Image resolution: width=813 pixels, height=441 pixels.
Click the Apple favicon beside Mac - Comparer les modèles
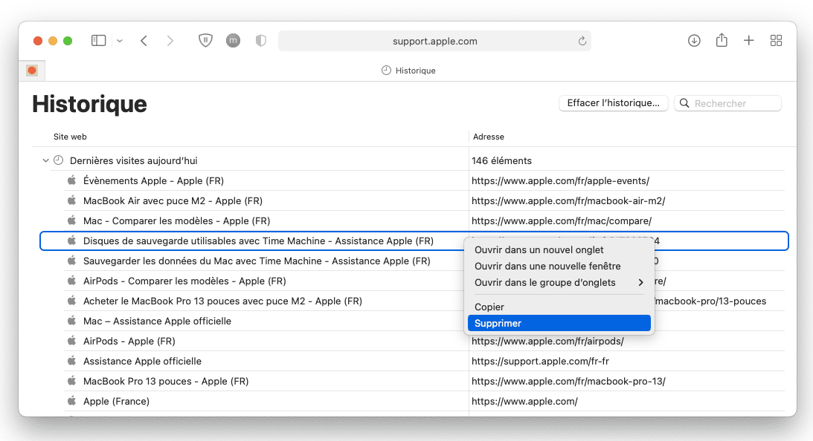coord(71,220)
